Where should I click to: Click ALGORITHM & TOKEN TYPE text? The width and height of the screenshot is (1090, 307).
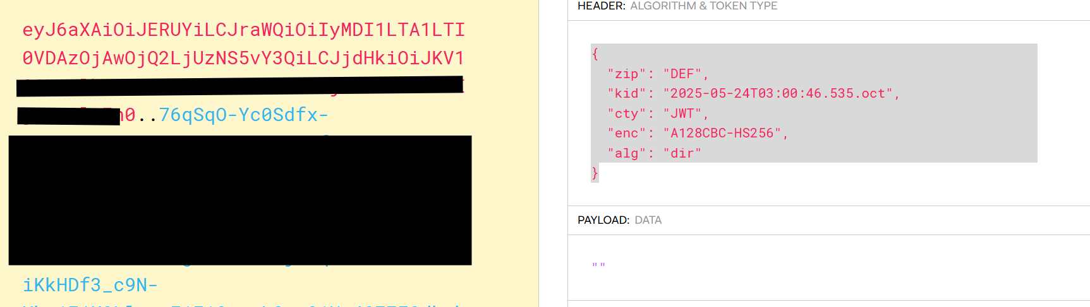pyautogui.click(x=703, y=6)
